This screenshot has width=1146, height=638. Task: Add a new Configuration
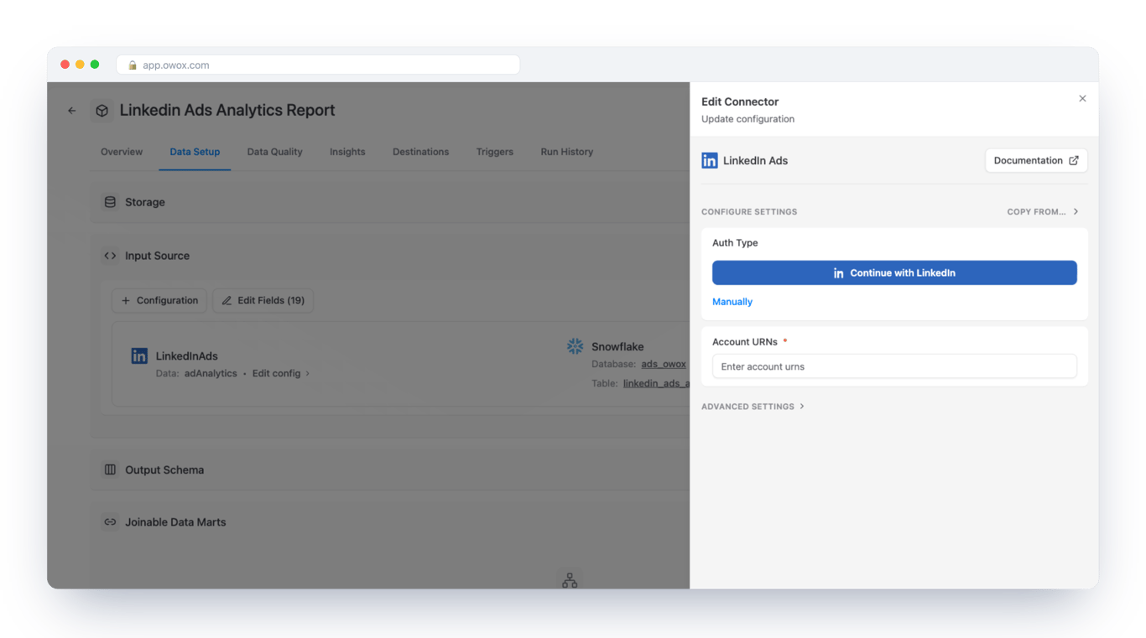tap(159, 300)
